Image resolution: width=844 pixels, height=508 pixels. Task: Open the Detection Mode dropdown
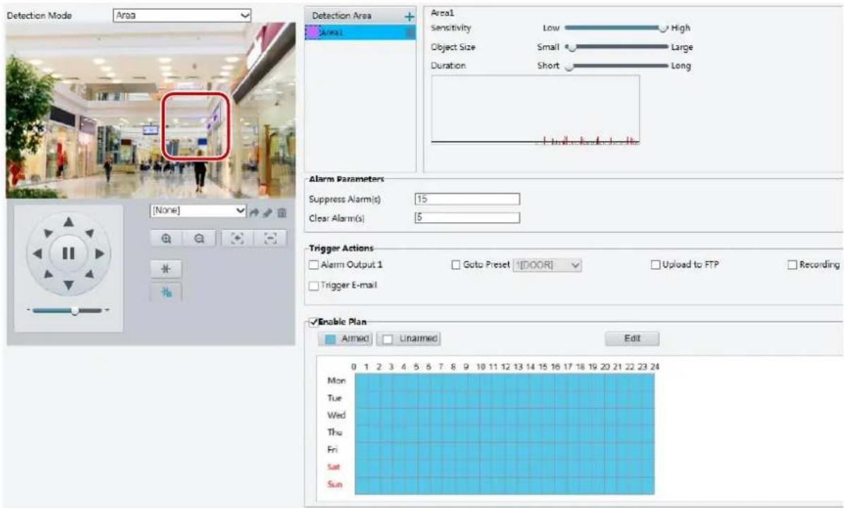coord(183,16)
